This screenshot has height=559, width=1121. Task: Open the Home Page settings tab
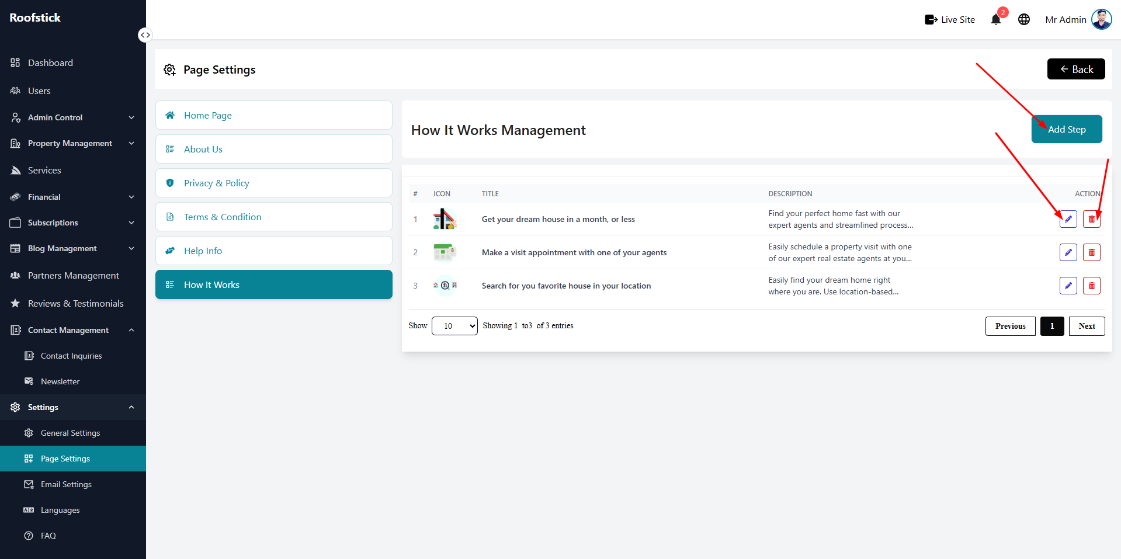(x=273, y=115)
